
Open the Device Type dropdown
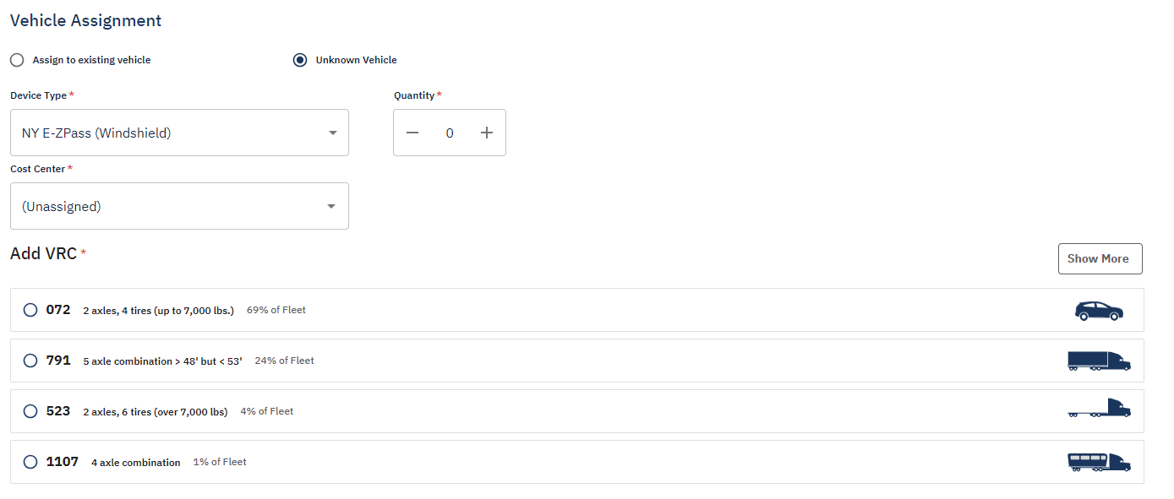(x=179, y=133)
